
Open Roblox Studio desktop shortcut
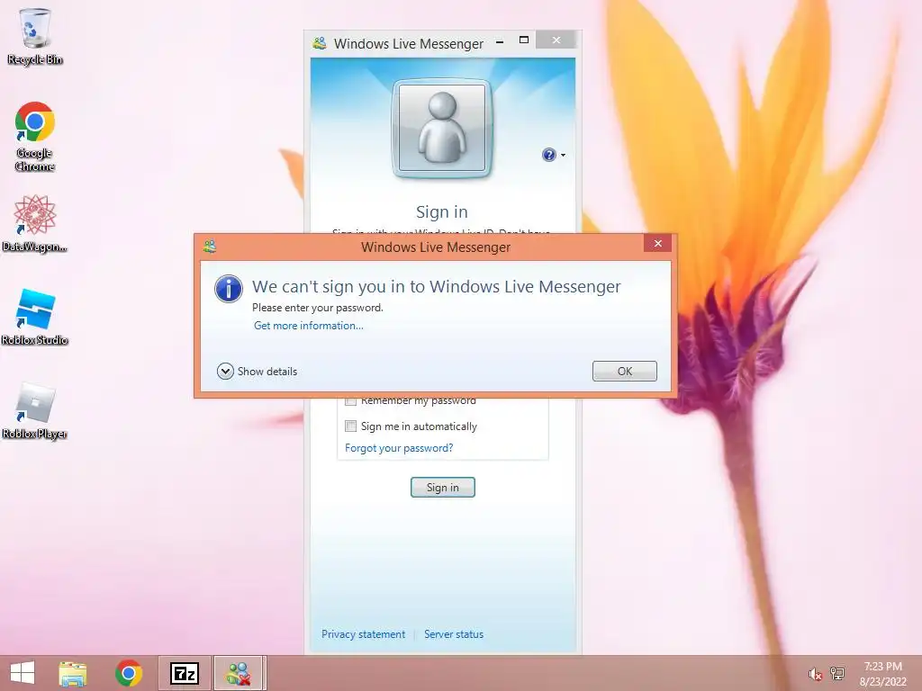35,318
